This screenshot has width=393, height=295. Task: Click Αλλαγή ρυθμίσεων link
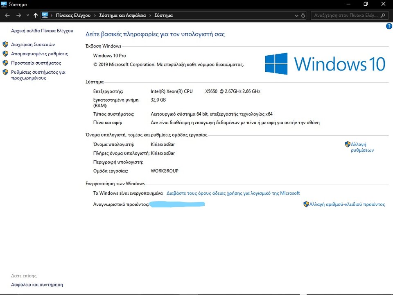[362, 147]
